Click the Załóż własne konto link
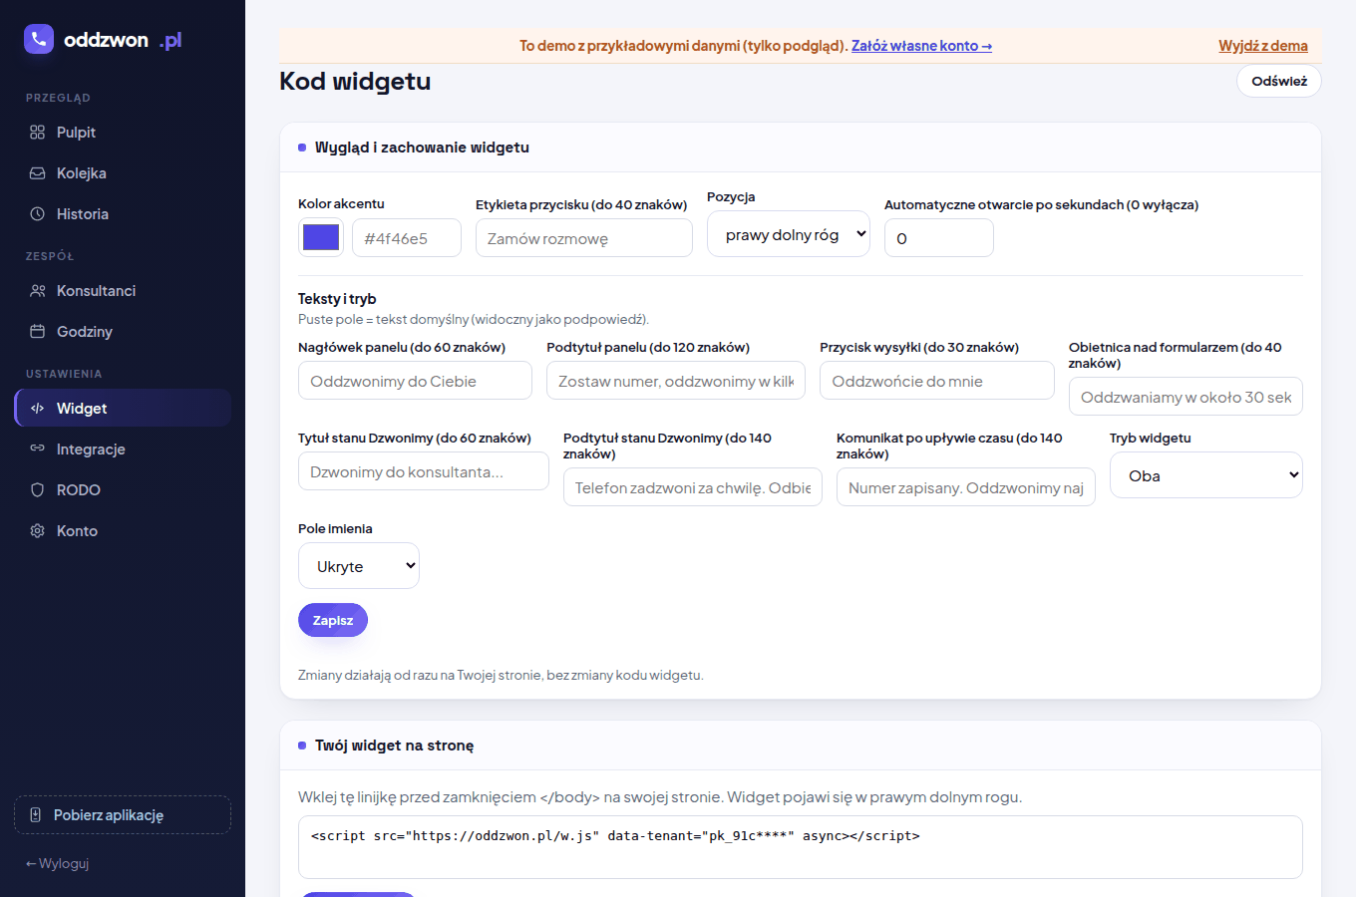This screenshot has width=1356, height=897. pos(921,46)
